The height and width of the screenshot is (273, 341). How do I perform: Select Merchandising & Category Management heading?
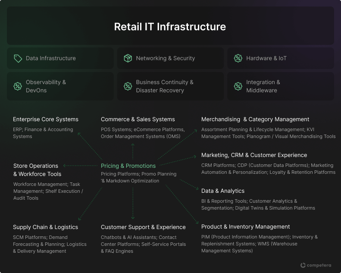click(255, 119)
